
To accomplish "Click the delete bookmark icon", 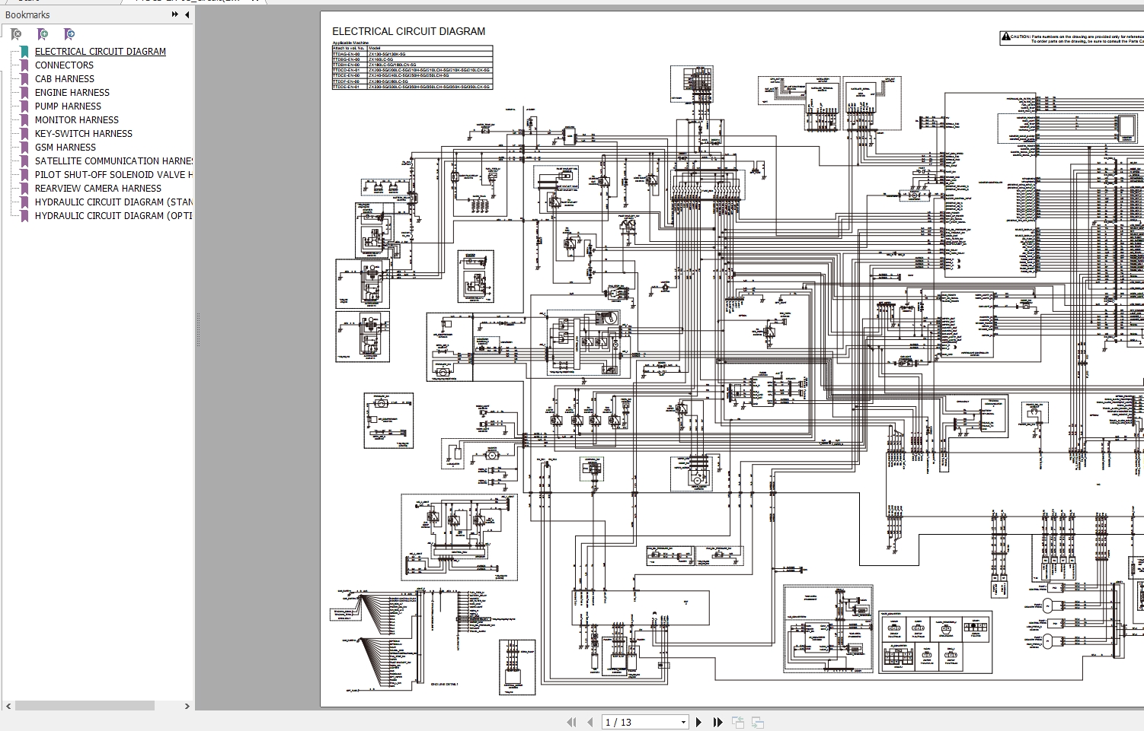I will [x=16, y=34].
